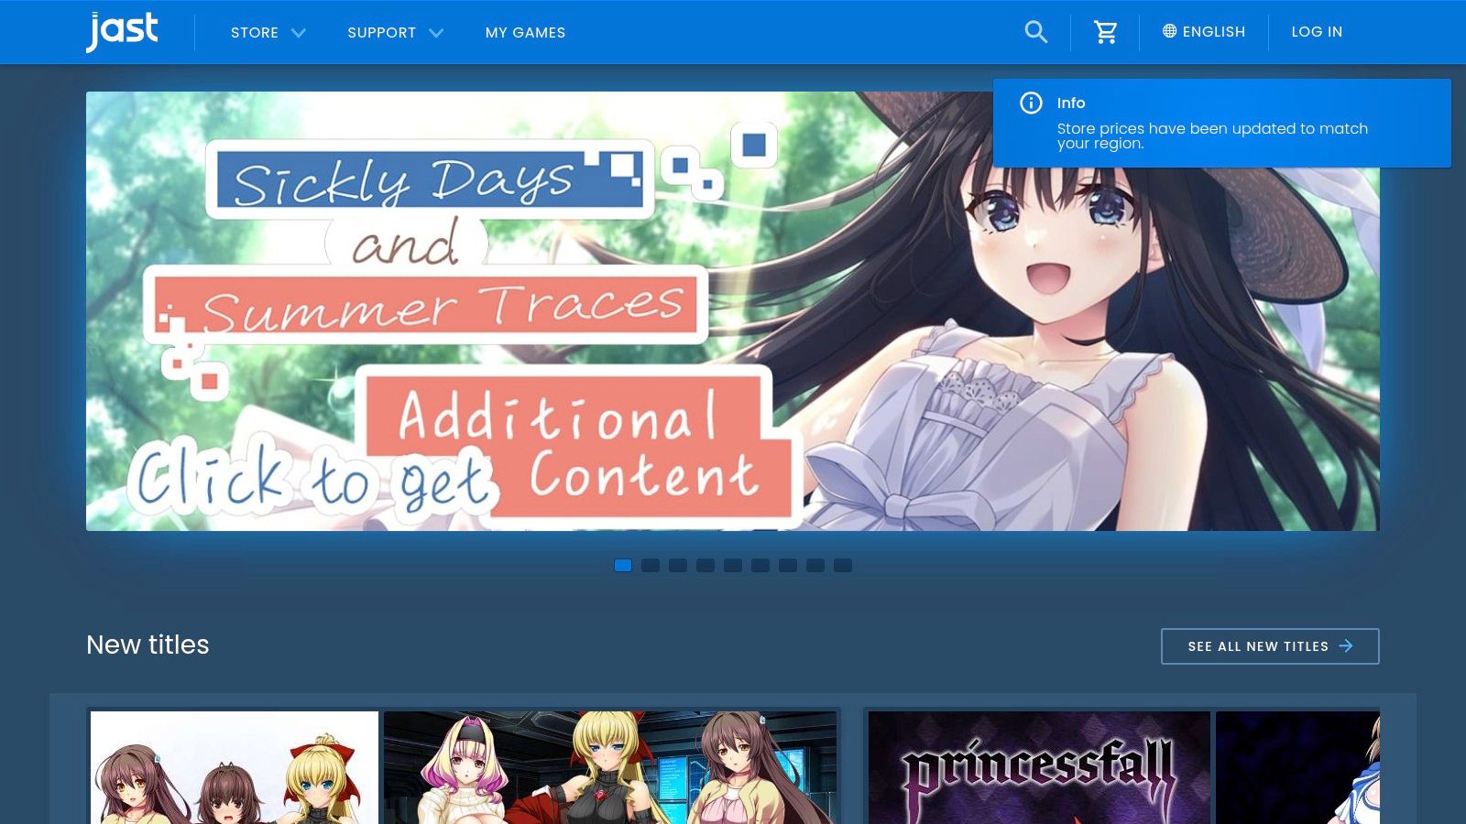The width and height of the screenshot is (1466, 824).
Task: Select eighth carousel slide indicator
Action: click(x=815, y=565)
